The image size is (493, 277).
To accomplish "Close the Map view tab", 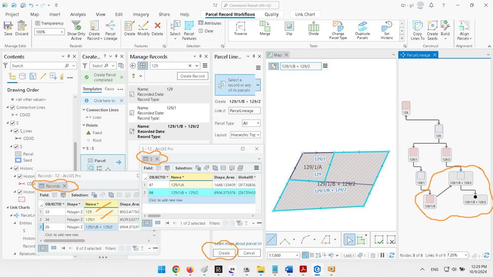I will 286,55.
